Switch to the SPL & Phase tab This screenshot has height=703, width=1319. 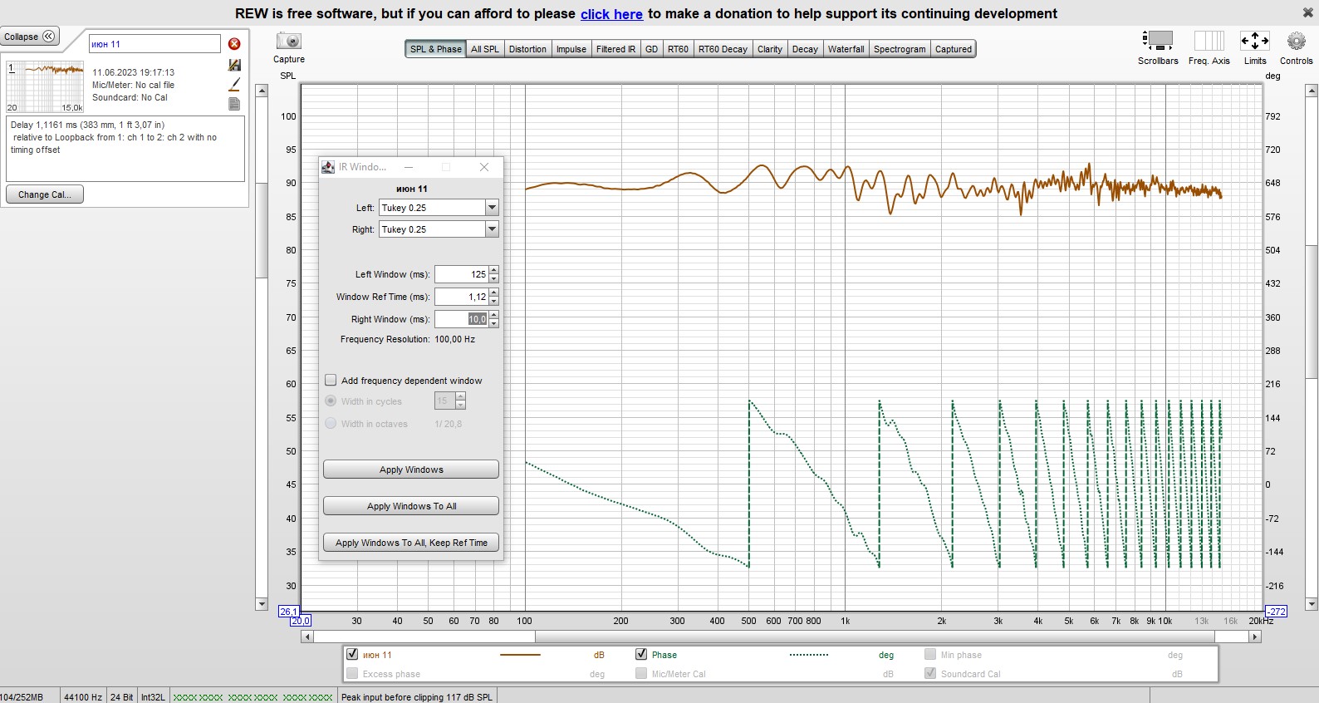click(x=435, y=49)
